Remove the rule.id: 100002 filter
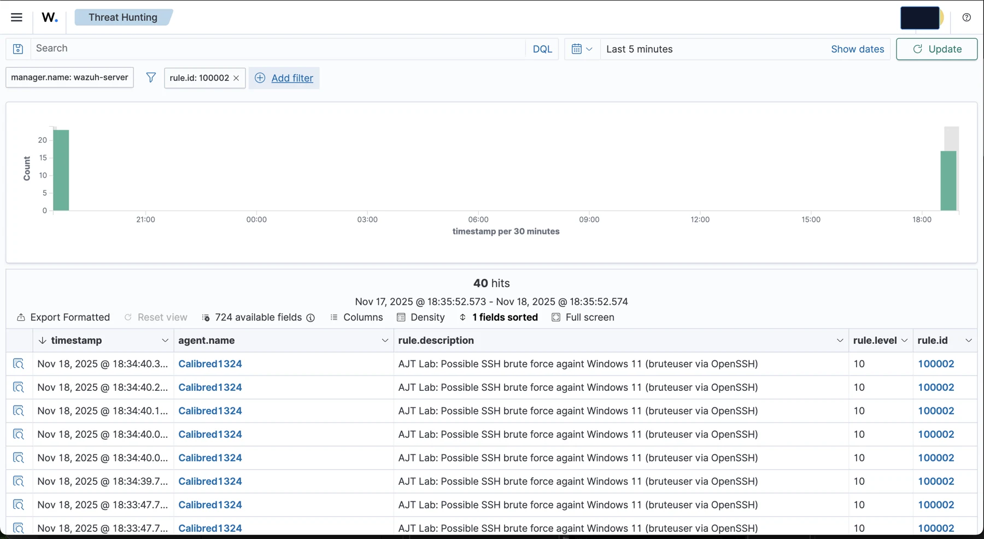 tap(237, 78)
